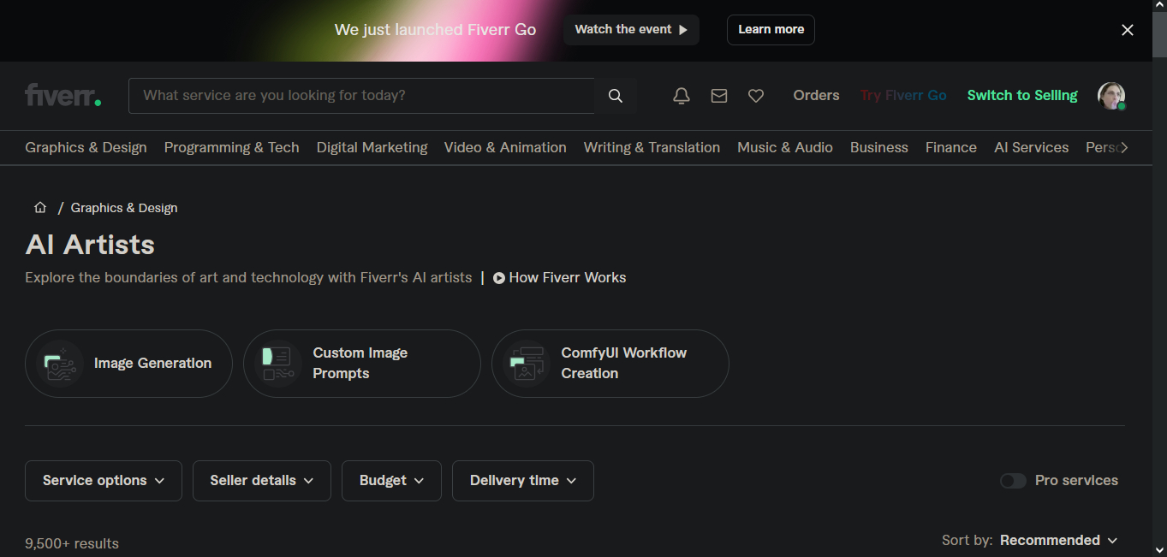Viewport: 1167px width, 557px height.
Task: Click the search magnifier icon
Action: (615, 96)
